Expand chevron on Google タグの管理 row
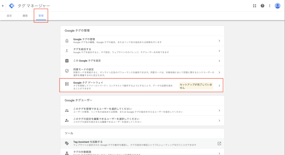The width and height of the screenshot is (285, 155). pos(219,41)
